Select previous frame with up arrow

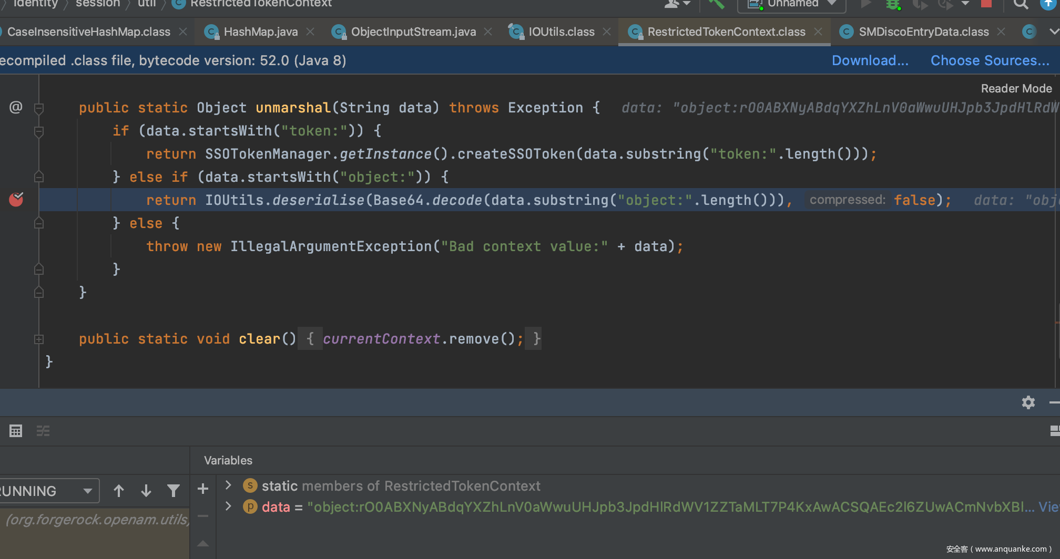tap(119, 491)
